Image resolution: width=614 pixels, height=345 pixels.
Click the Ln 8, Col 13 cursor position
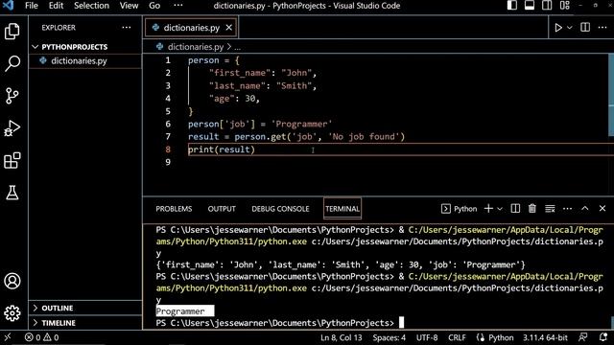point(342,337)
